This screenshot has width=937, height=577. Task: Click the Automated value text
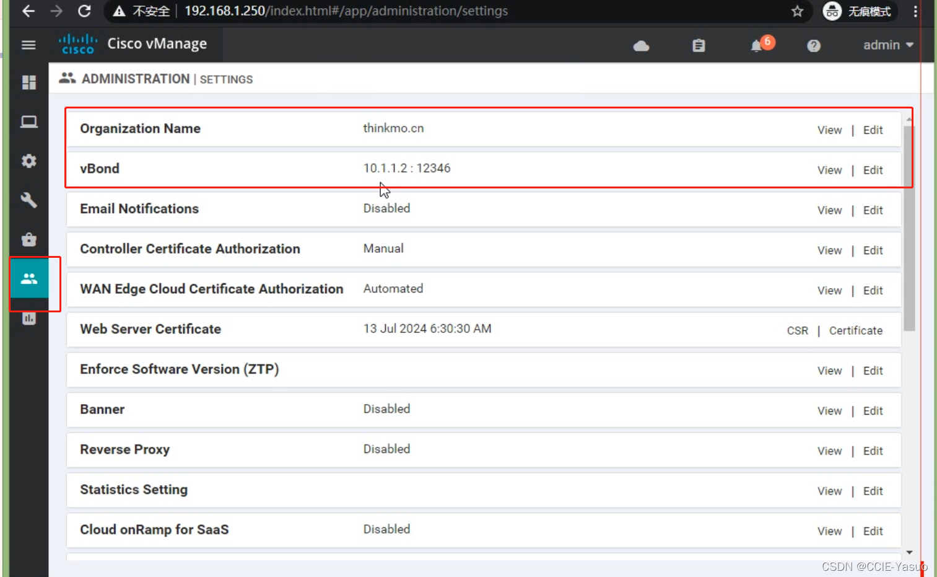click(x=393, y=289)
